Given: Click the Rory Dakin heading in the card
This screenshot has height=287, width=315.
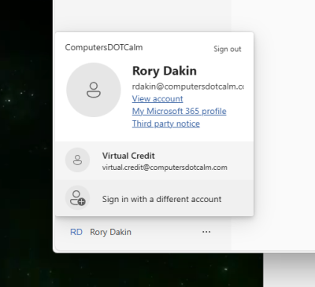Looking at the screenshot, I should coord(165,71).
